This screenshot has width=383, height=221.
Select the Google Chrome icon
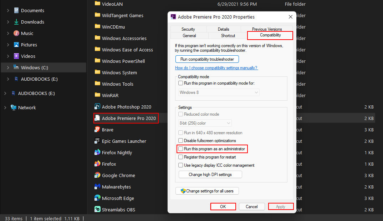[97, 175]
